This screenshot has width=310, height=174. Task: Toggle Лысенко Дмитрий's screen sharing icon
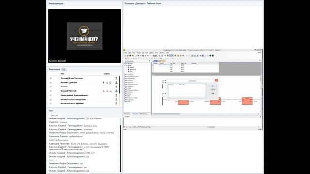coord(110,83)
